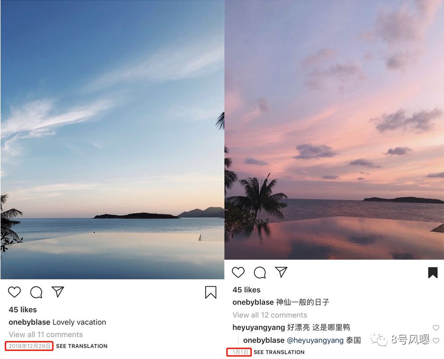Expand View all 12 comments
444x359 pixels.
270,315
